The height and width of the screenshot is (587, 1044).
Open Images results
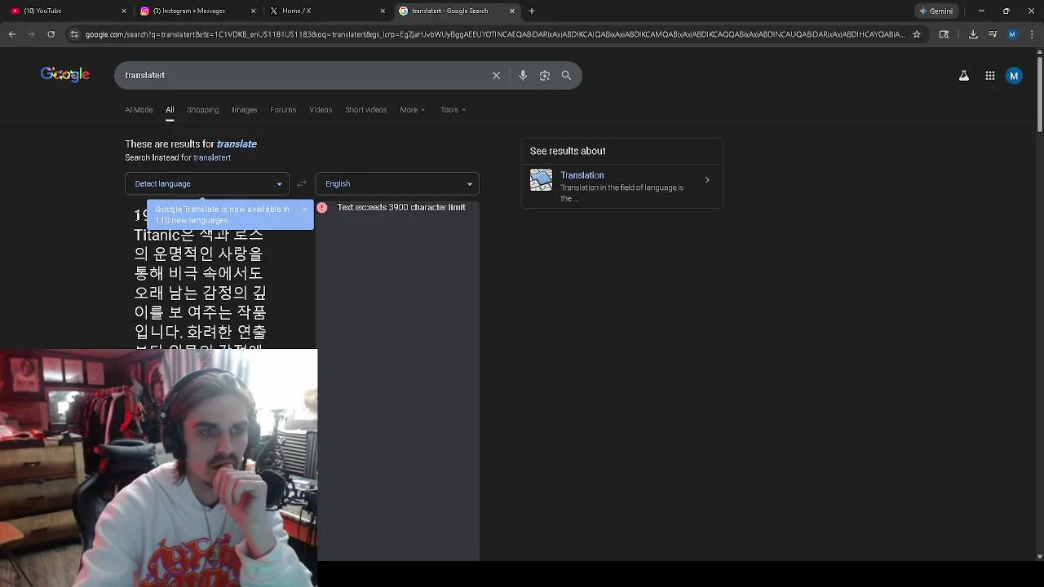point(244,109)
